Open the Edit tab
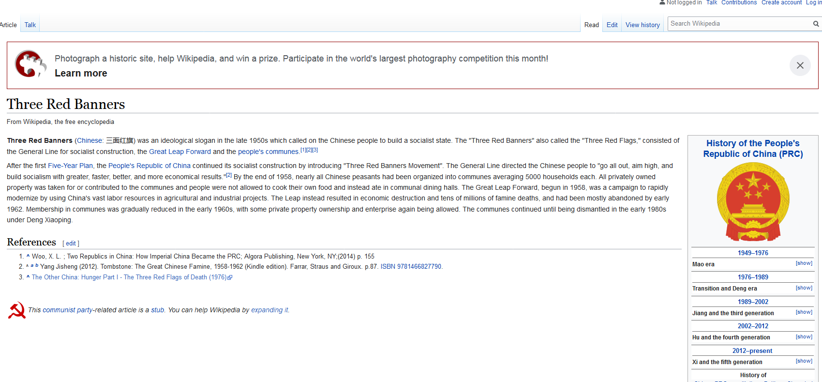 click(x=612, y=25)
